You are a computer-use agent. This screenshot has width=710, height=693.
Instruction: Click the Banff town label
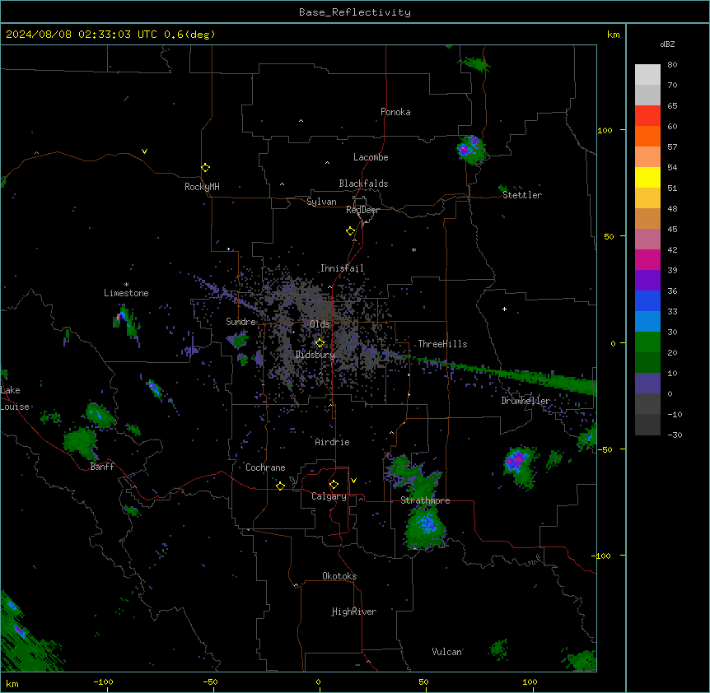pos(102,467)
